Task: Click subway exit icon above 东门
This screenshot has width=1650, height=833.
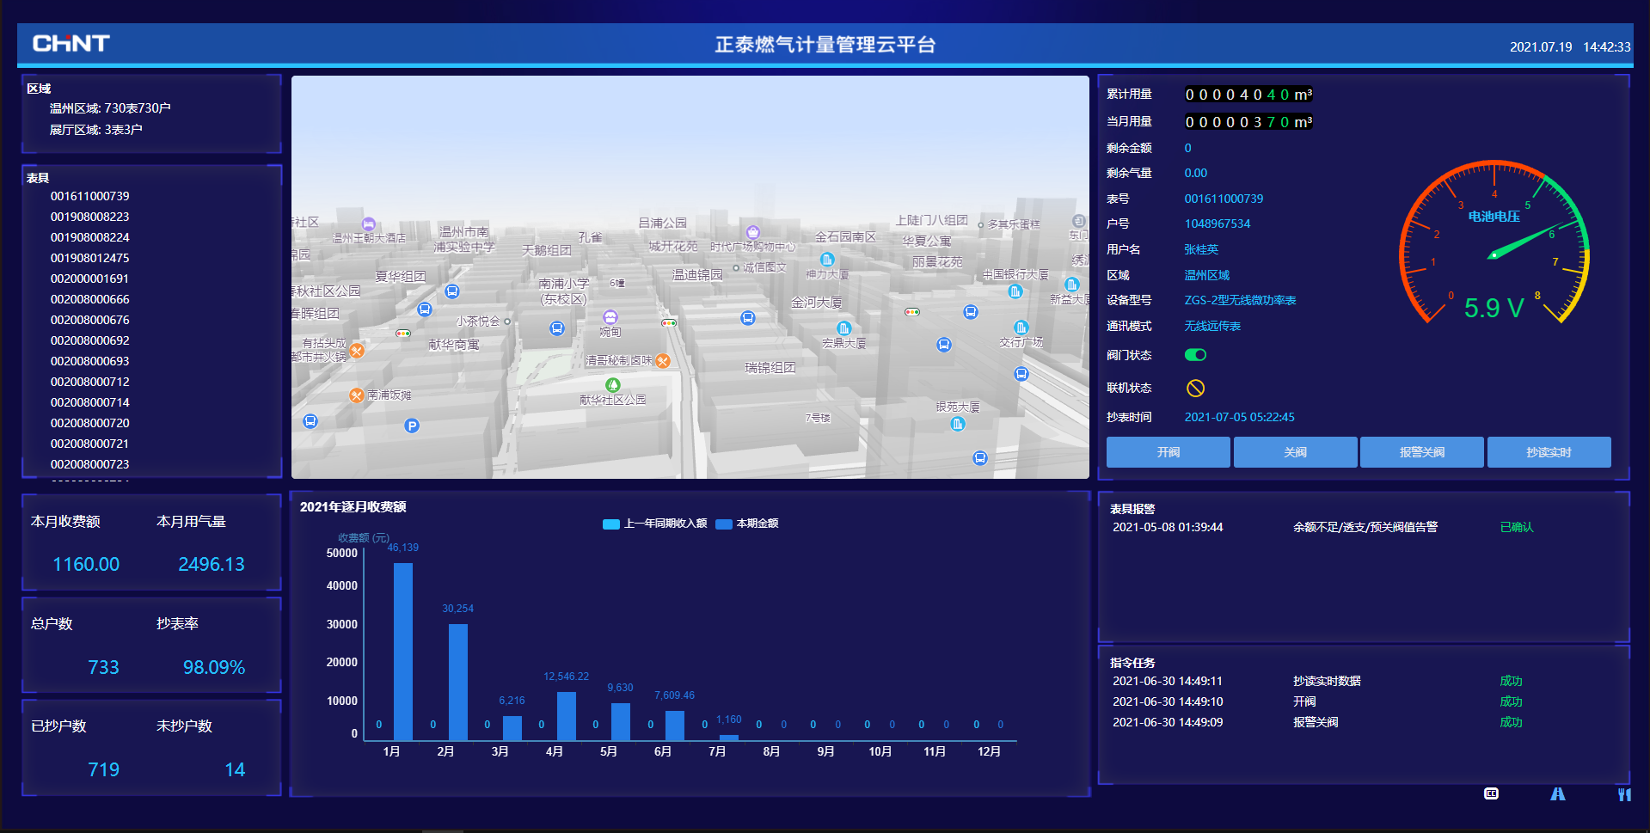Action: click(x=1079, y=222)
